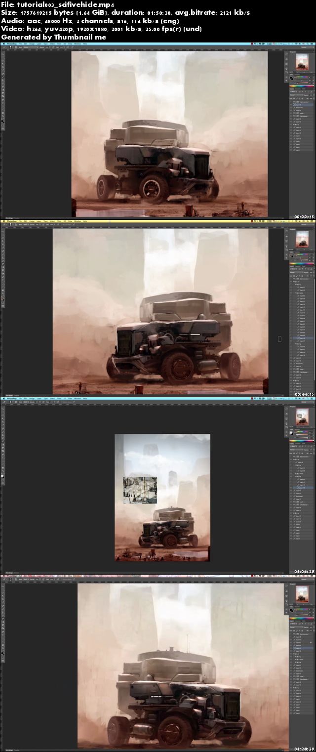Open the Timeline tab in the 00:22:15 frame
The height and width of the screenshot is (752, 316).
click(x=17, y=217)
